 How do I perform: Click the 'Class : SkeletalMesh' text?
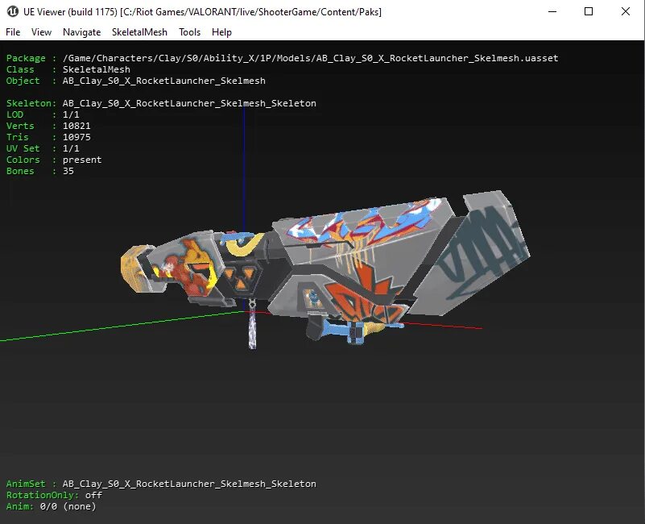68,69
